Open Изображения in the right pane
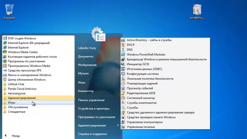 click(x=87, y=65)
